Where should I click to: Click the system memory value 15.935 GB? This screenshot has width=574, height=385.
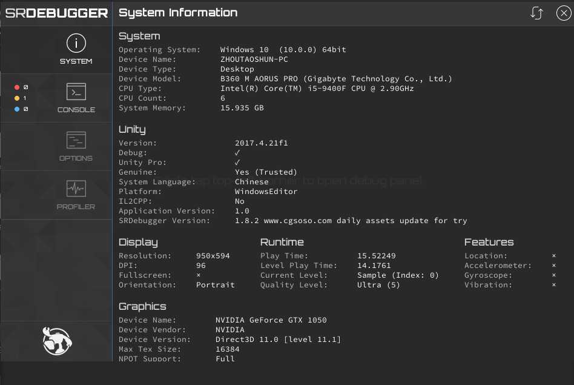click(x=242, y=108)
